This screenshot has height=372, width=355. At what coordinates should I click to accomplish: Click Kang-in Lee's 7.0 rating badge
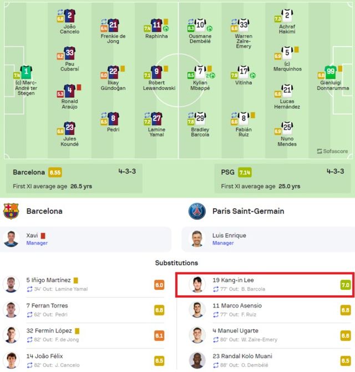[x=345, y=285]
